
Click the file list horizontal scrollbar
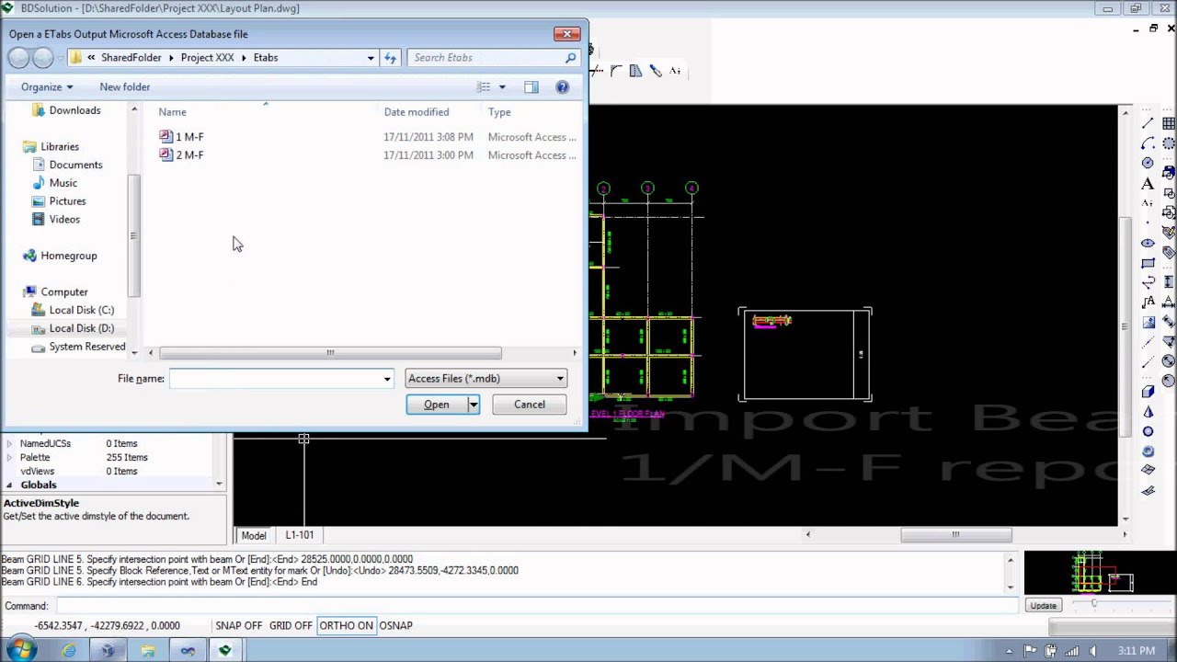click(x=330, y=353)
